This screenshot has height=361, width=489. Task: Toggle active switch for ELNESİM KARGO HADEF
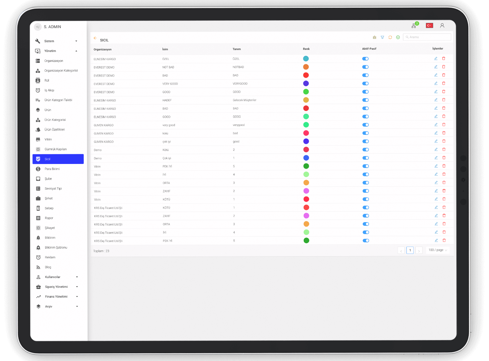(x=366, y=100)
